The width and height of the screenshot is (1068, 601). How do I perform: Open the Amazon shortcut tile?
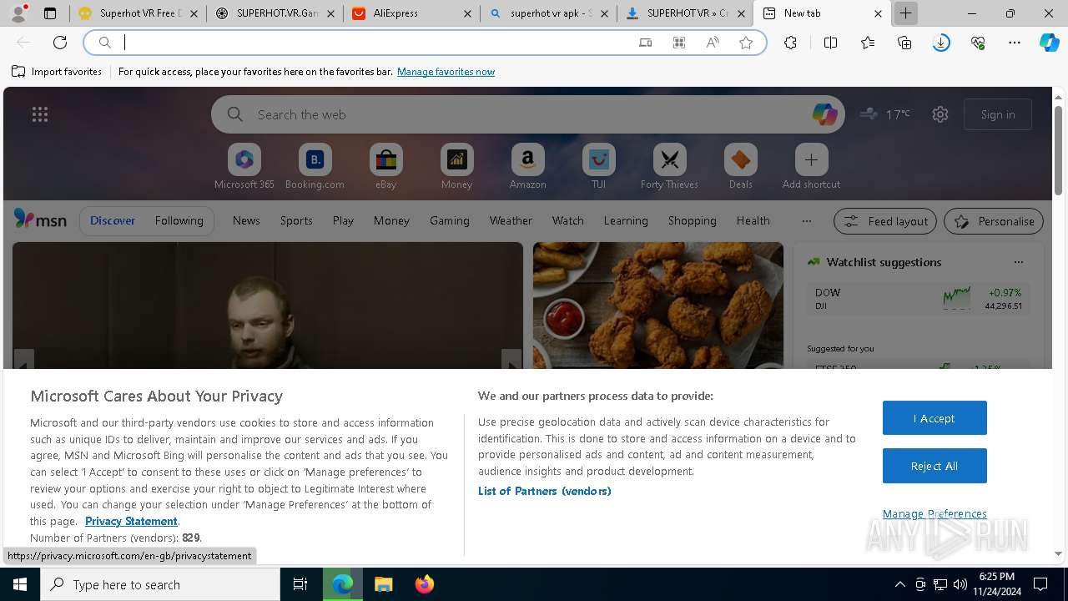(527, 167)
